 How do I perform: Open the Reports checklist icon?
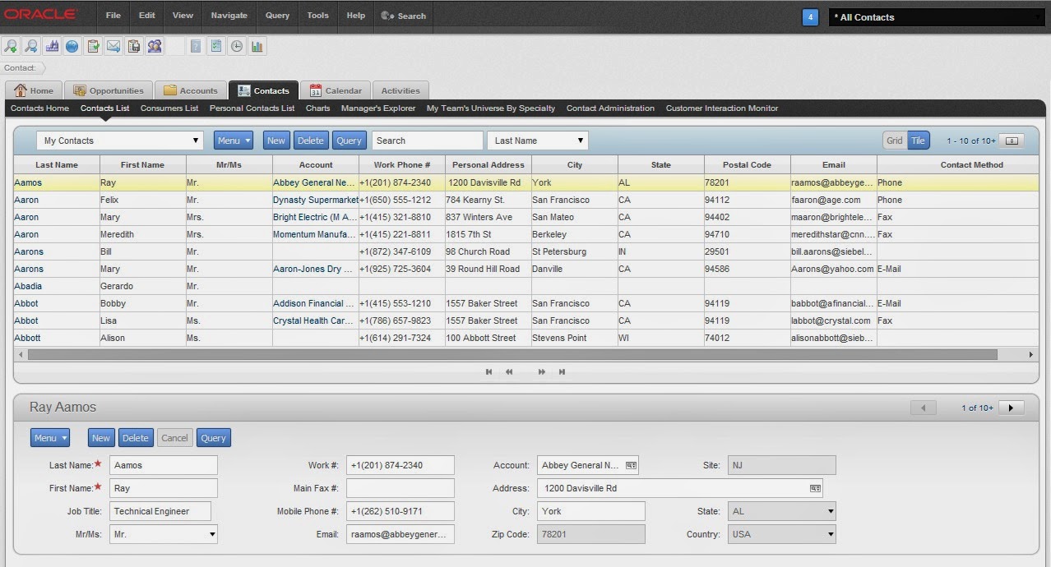215,46
